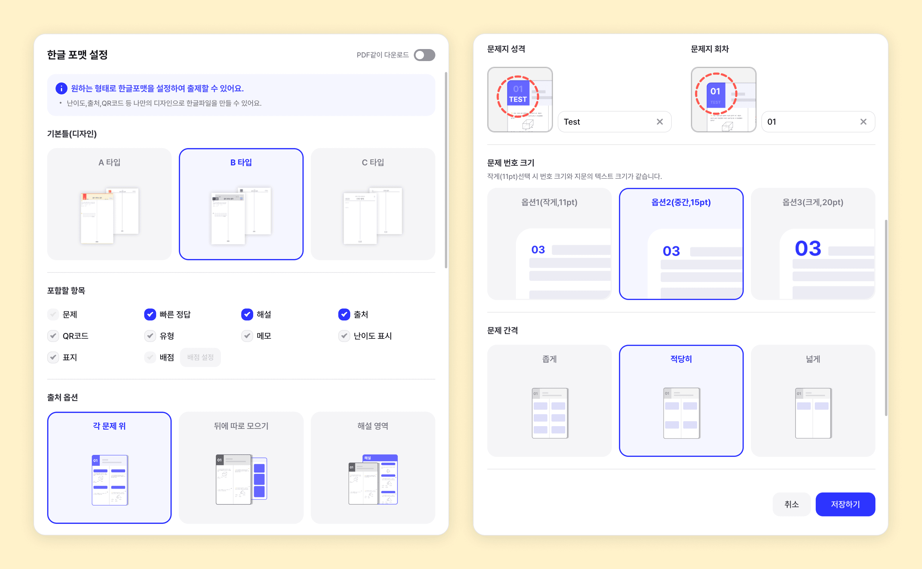Click the 문제지 회차 preview thumbnail
This screenshot has height=569, width=922.
(x=723, y=100)
